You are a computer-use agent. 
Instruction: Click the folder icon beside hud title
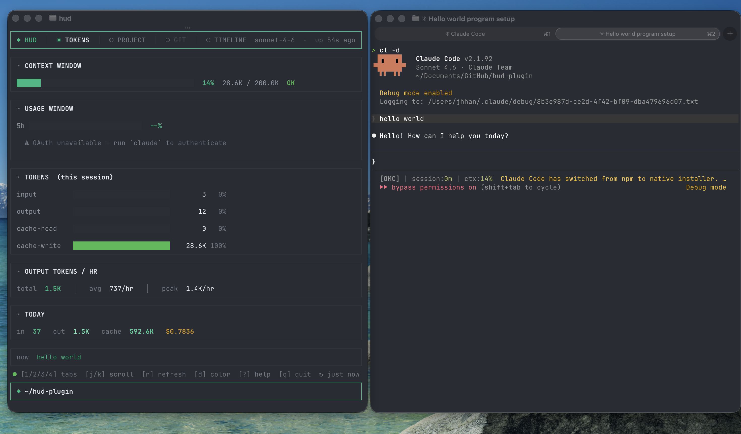[53, 18]
